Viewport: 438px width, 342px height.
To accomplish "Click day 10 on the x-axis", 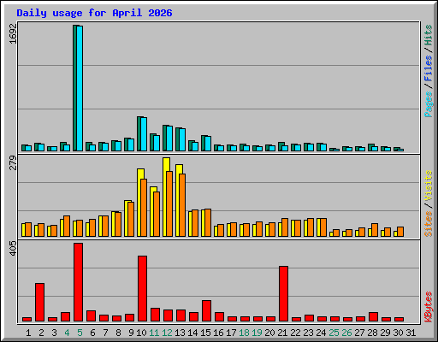I will [x=141, y=333].
